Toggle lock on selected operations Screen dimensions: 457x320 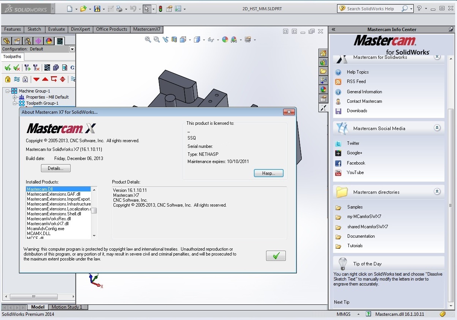point(8,79)
